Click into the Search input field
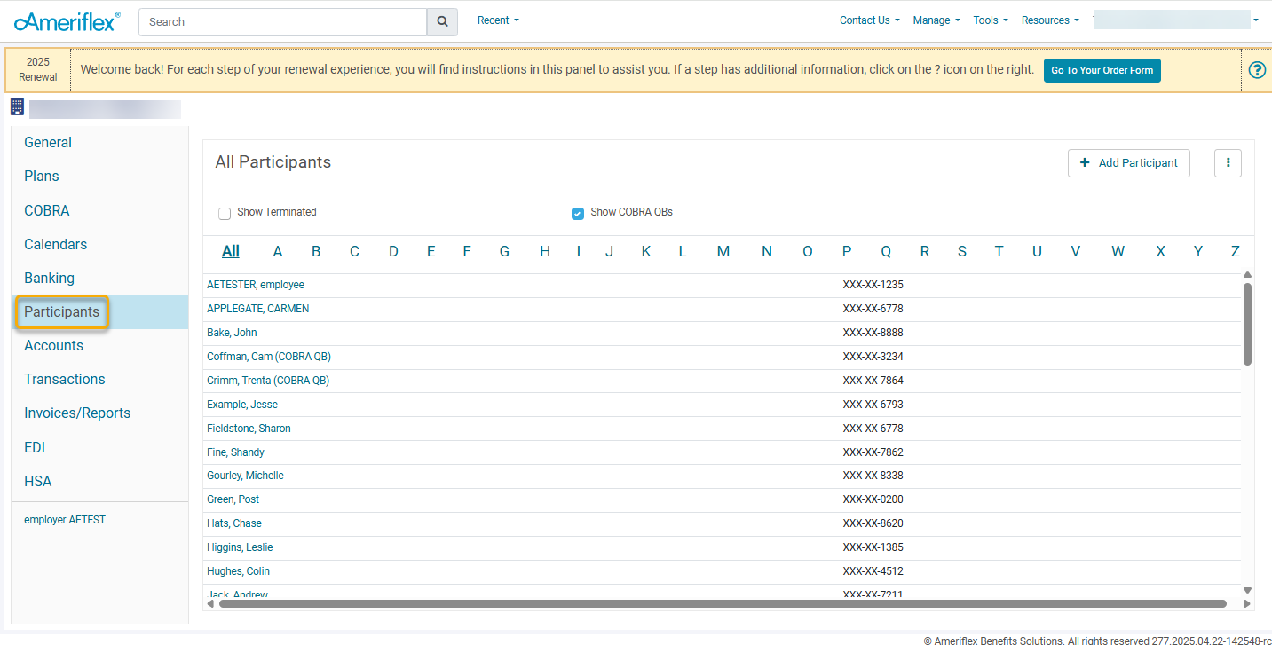The height and width of the screenshot is (645, 1272). tap(283, 22)
